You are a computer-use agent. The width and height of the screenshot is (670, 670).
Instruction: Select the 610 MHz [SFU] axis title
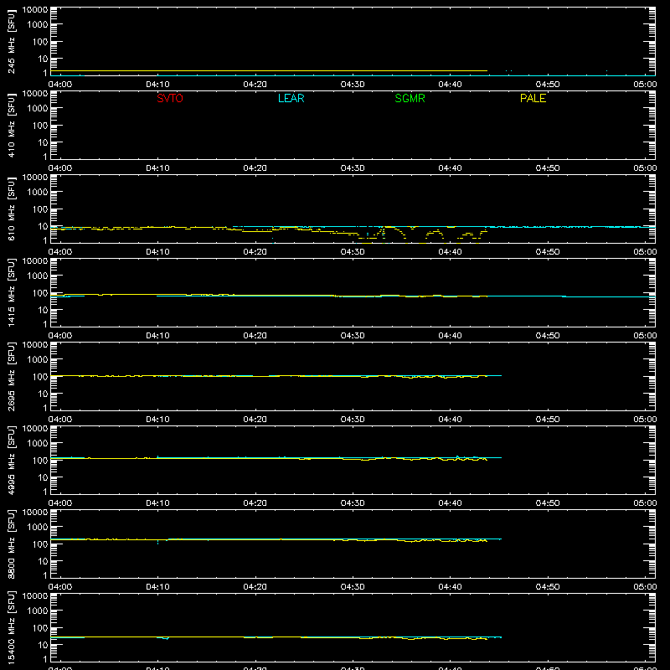(11, 209)
